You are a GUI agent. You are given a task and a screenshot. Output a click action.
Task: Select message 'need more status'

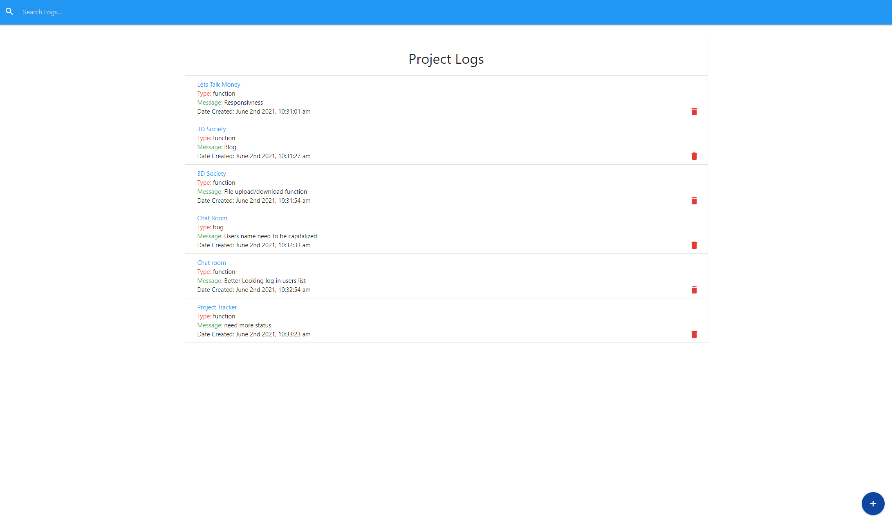248,325
